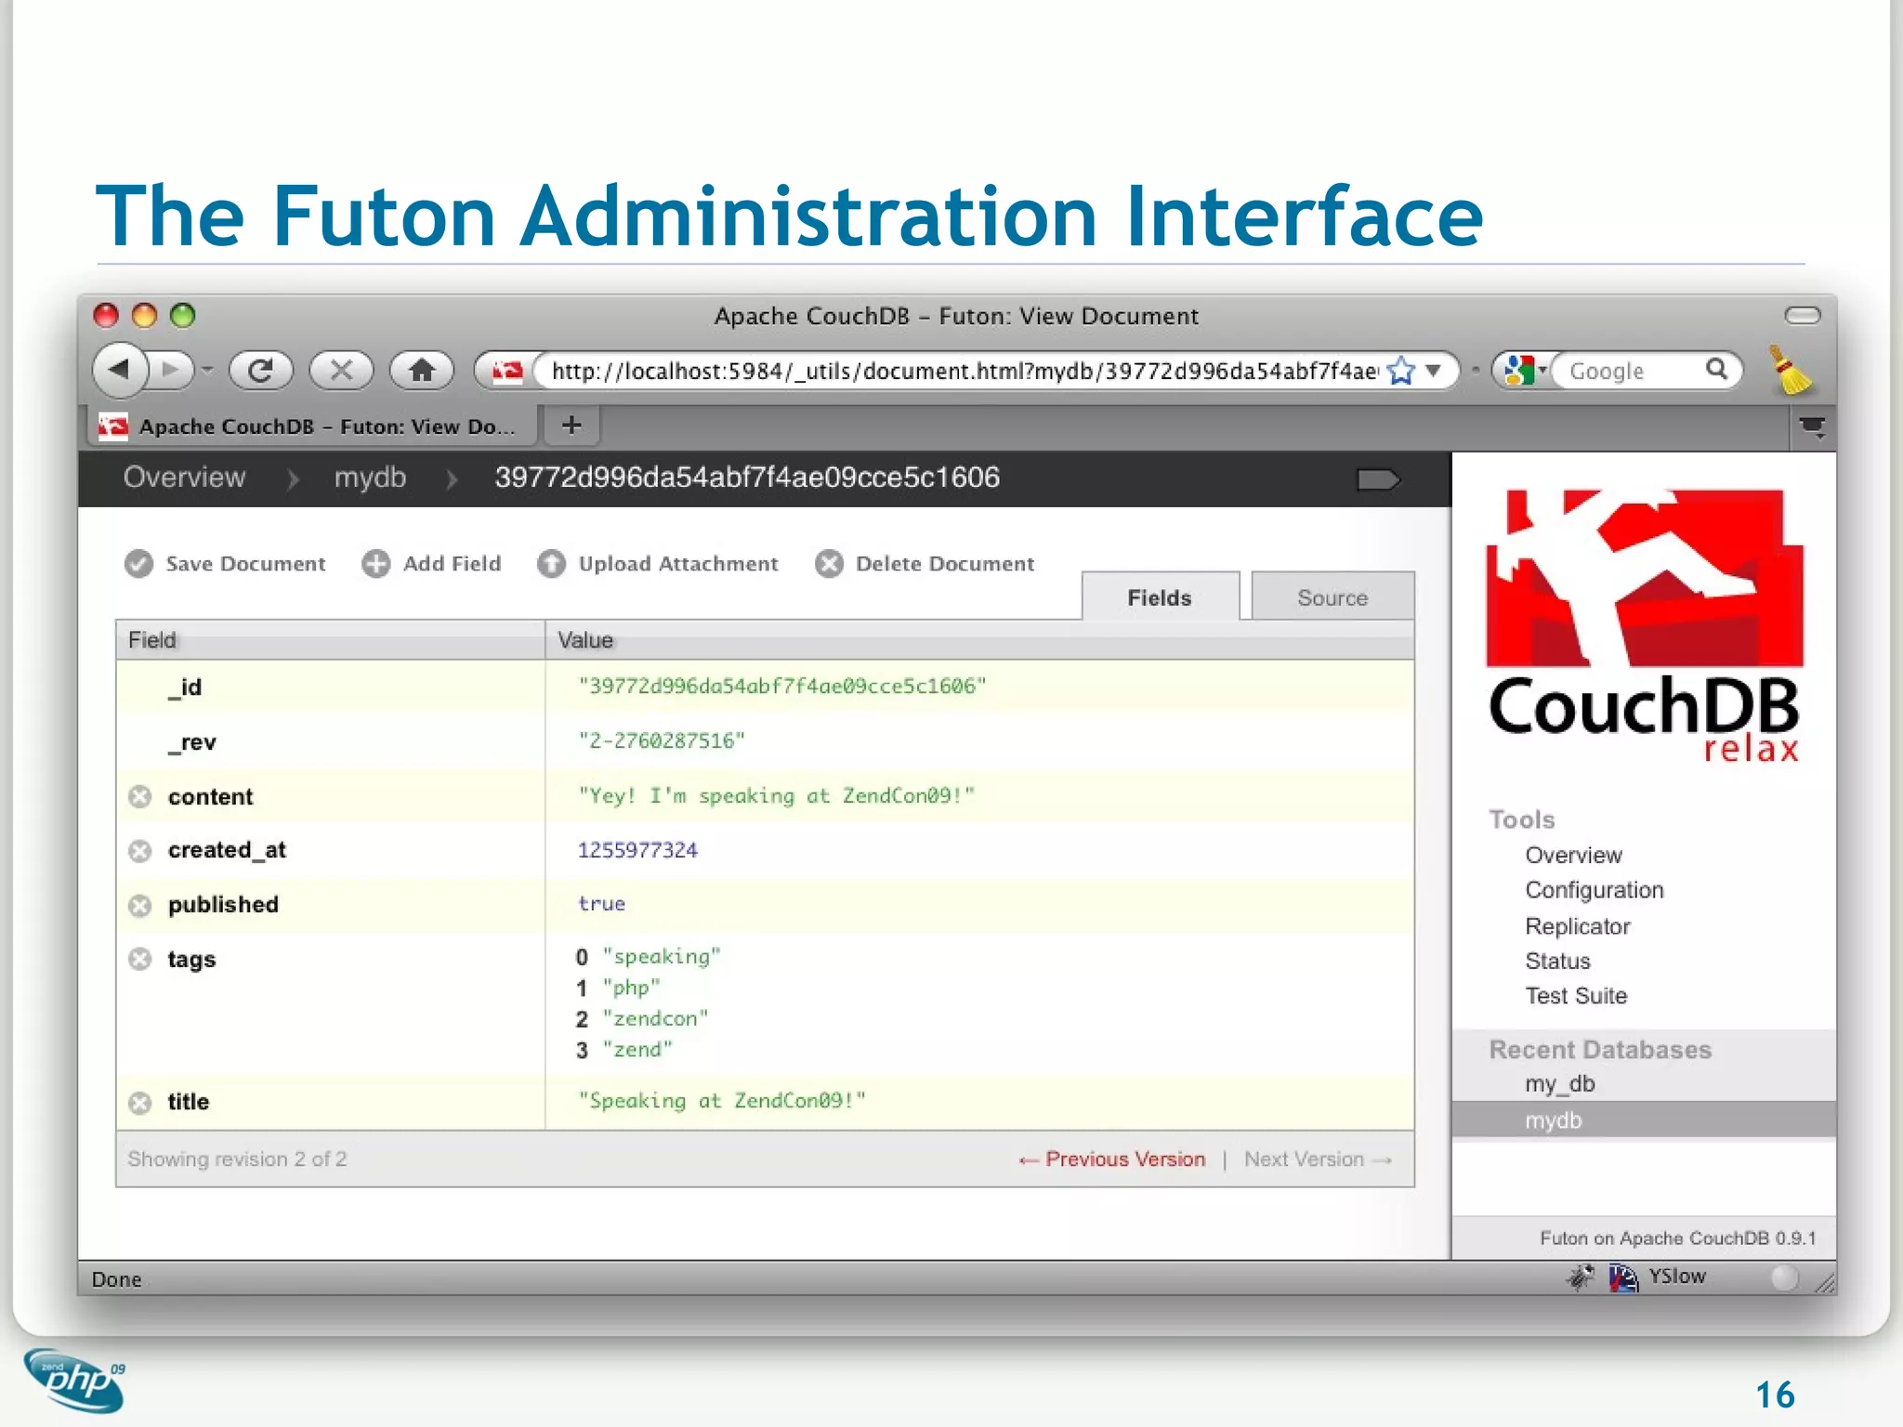This screenshot has height=1427, width=1903.
Task: Remove the tags field
Action: pos(140,960)
